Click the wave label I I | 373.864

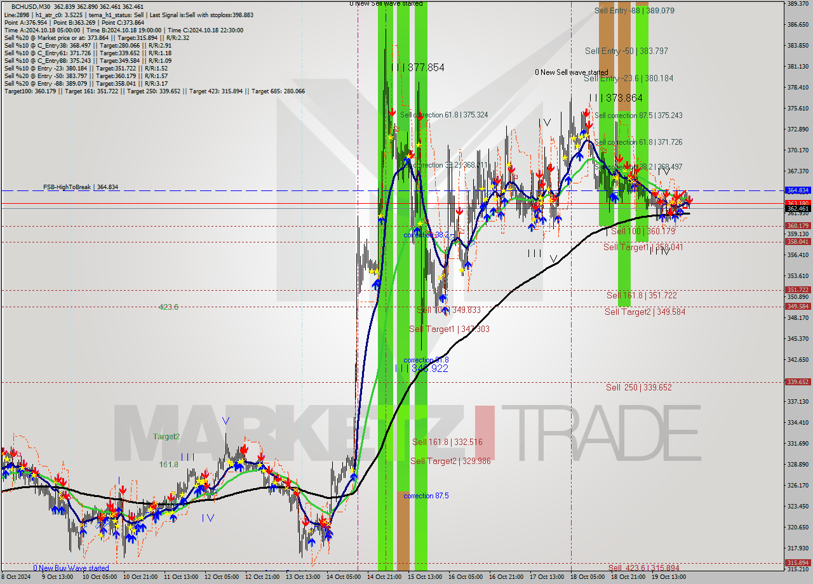(615, 98)
